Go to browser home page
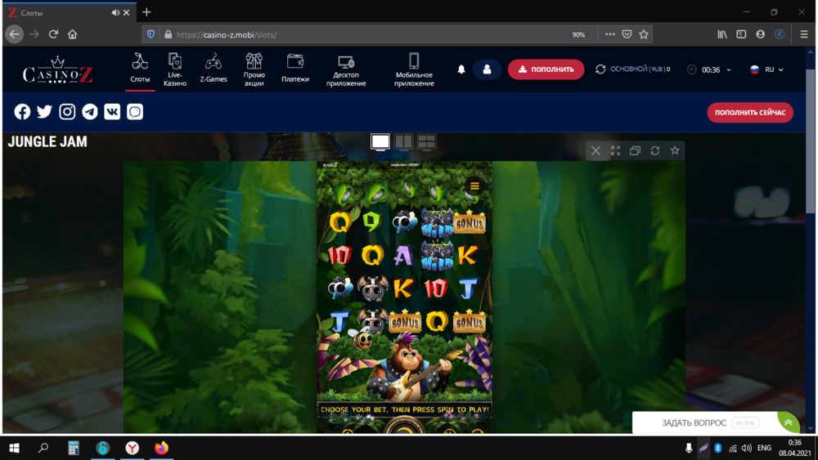Image resolution: width=818 pixels, height=460 pixels. (x=73, y=34)
